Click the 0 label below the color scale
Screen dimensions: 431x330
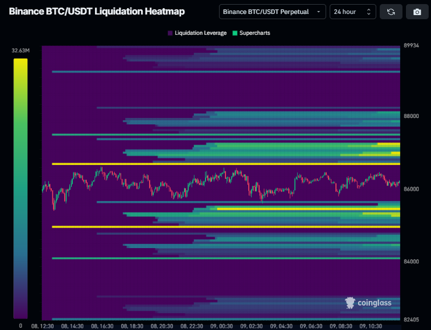20,326
